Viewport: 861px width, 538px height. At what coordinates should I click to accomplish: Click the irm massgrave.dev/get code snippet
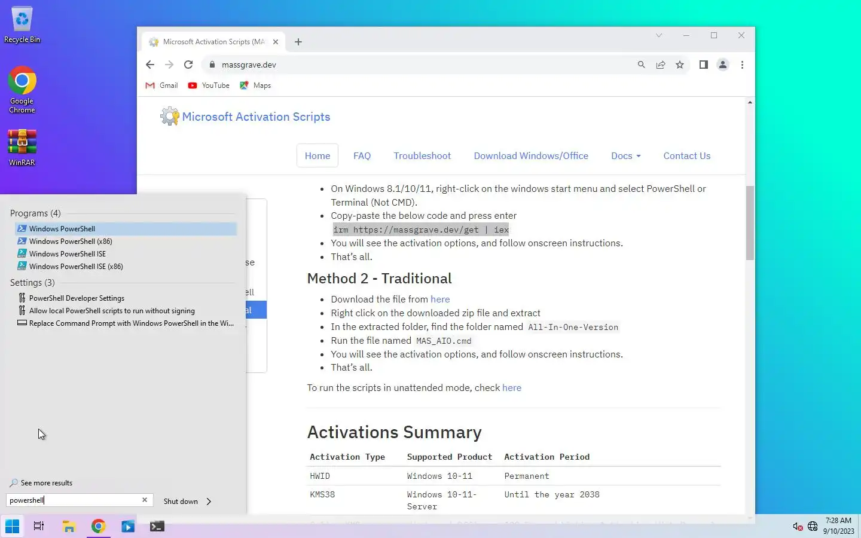pyautogui.click(x=421, y=230)
